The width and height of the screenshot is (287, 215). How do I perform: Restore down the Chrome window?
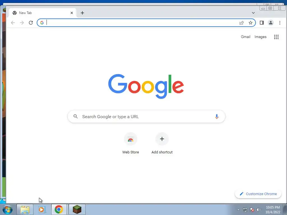click(x=270, y=8)
